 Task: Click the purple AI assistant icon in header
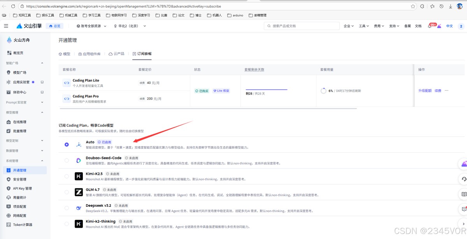click(439, 26)
